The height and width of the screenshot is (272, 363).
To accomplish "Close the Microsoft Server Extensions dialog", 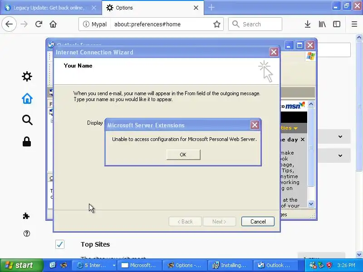I will point(255,125).
